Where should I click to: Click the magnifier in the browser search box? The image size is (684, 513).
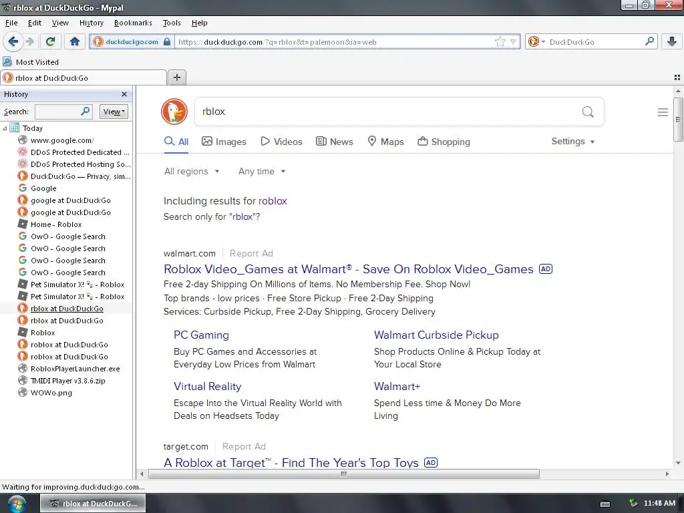tap(649, 41)
